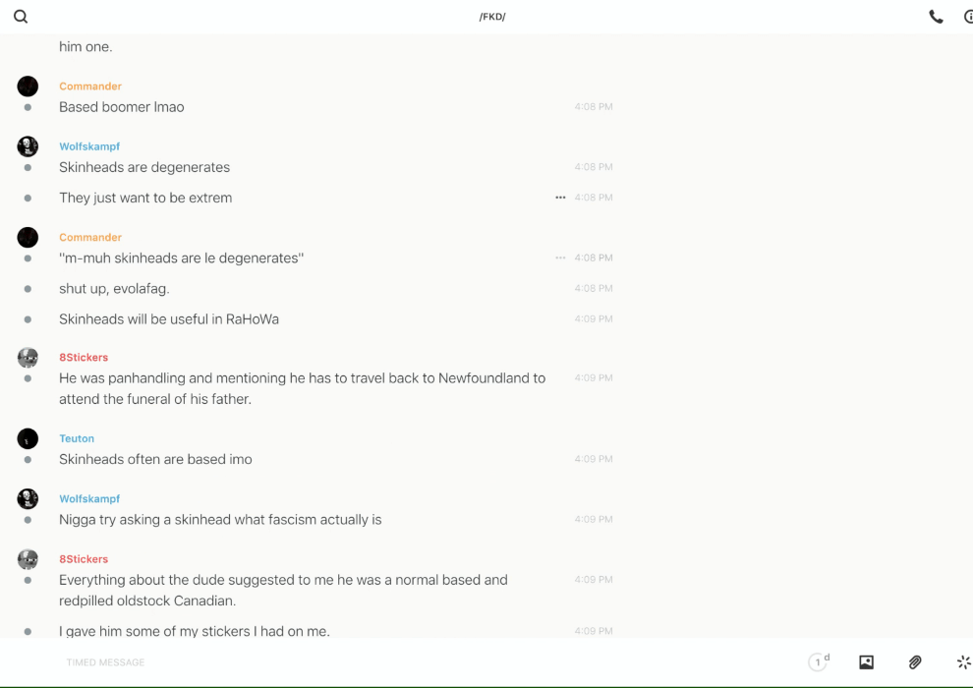Add a picture to the message
The width and height of the screenshot is (973, 688).
[x=866, y=662]
